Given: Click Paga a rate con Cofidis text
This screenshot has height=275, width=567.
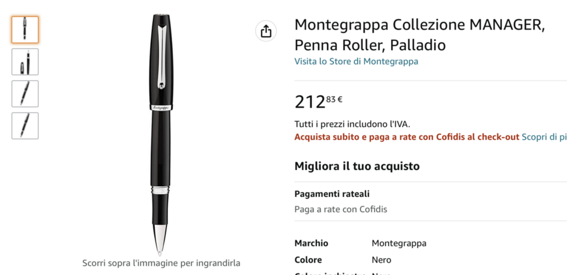Looking at the screenshot, I should coord(340,209).
